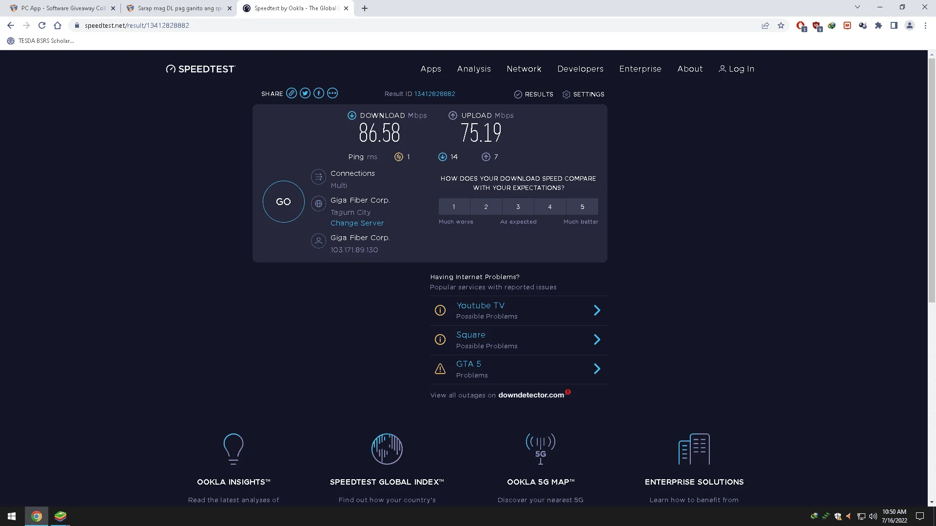Open Square outage link
936x526 pixels.
tap(471, 335)
